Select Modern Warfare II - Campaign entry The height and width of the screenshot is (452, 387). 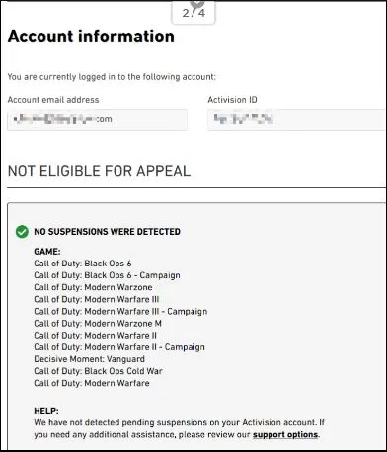coord(119,347)
